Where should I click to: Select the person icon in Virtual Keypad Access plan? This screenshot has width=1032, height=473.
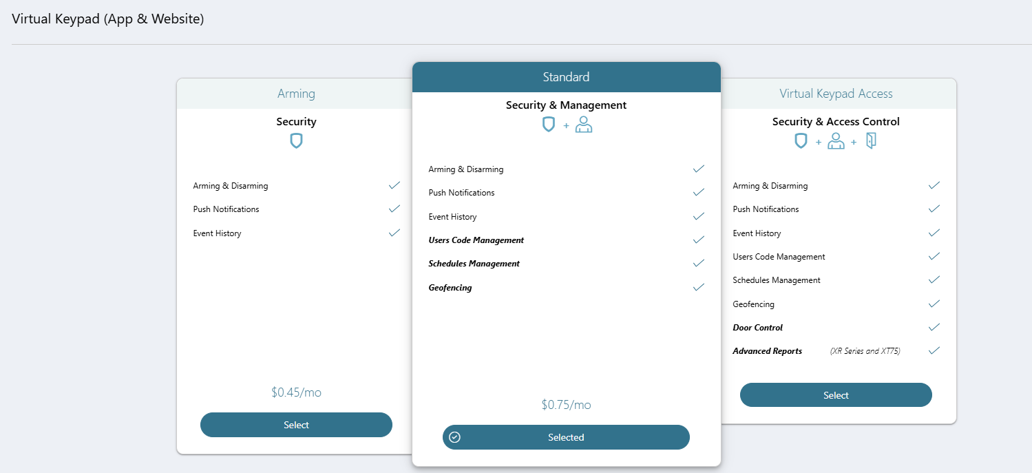(x=836, y=140)
